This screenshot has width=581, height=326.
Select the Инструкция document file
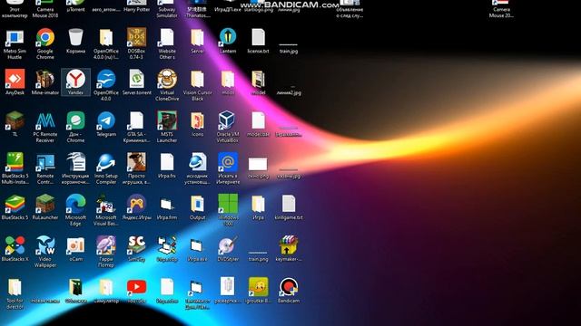75,168
